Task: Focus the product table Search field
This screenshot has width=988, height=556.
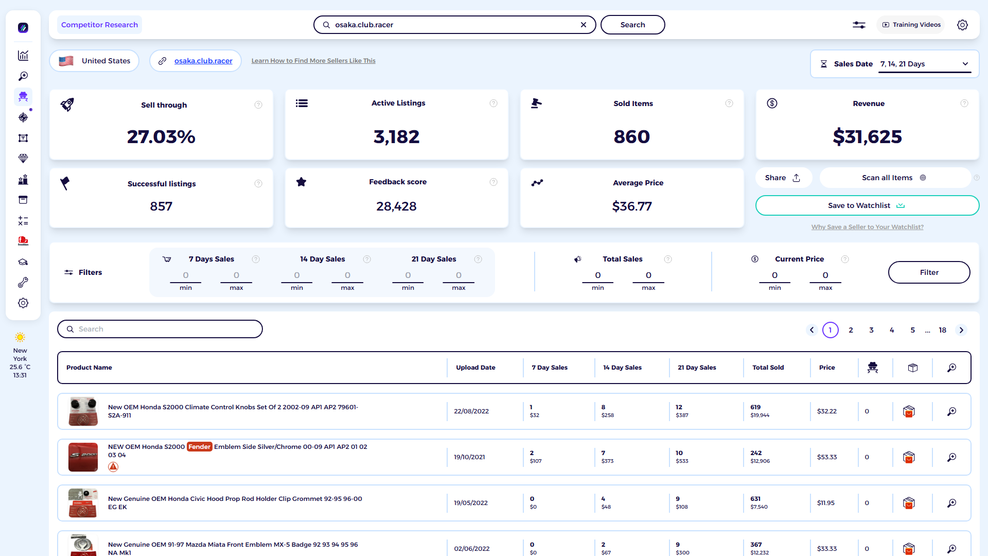Action: click(x=160, y=329)
